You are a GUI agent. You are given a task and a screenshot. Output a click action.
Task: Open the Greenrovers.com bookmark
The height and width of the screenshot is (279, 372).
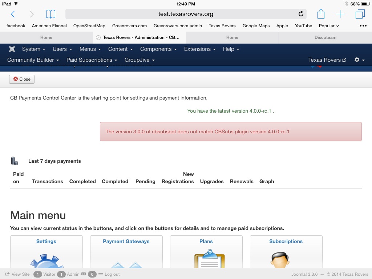click(x=130, y=26)
